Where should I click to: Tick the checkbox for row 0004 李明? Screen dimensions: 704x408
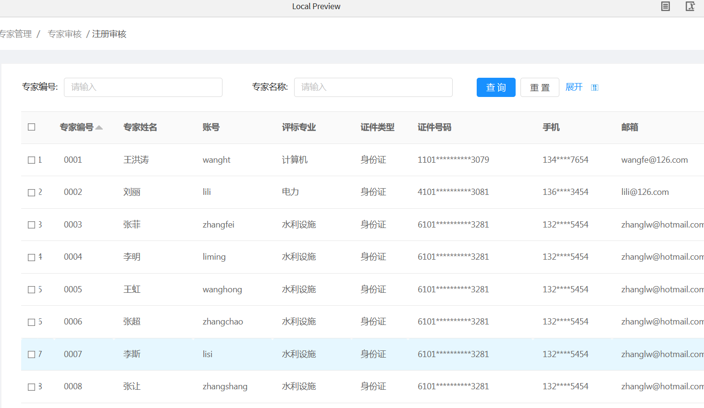coord(32,257)
